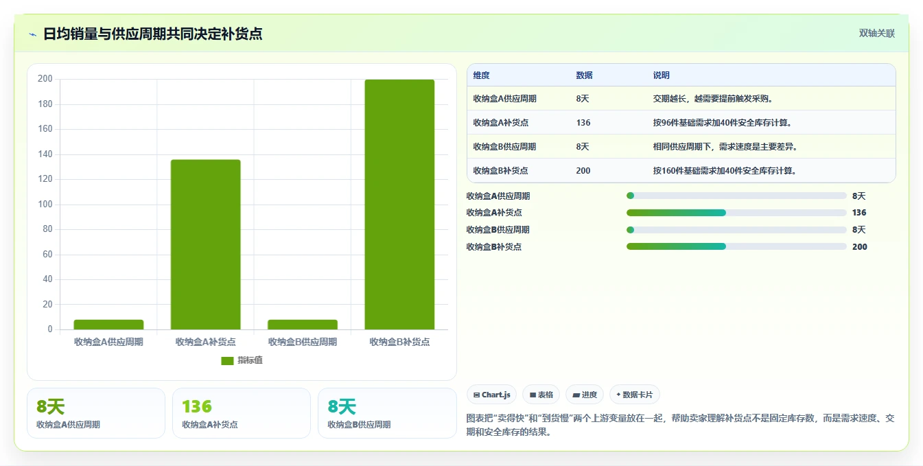Select the 数据卡片 tag
The image size is (923, 466).
[635, 395]
